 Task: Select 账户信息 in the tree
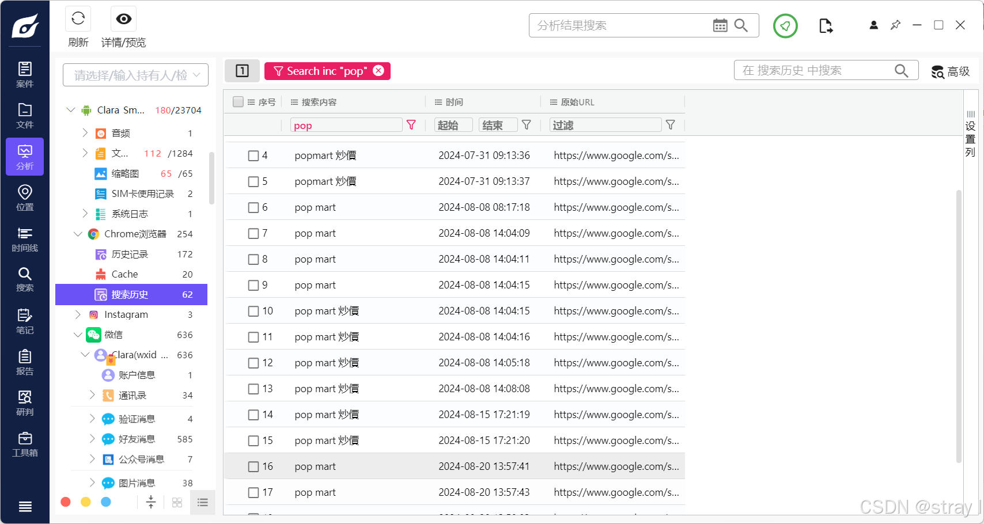131,375
